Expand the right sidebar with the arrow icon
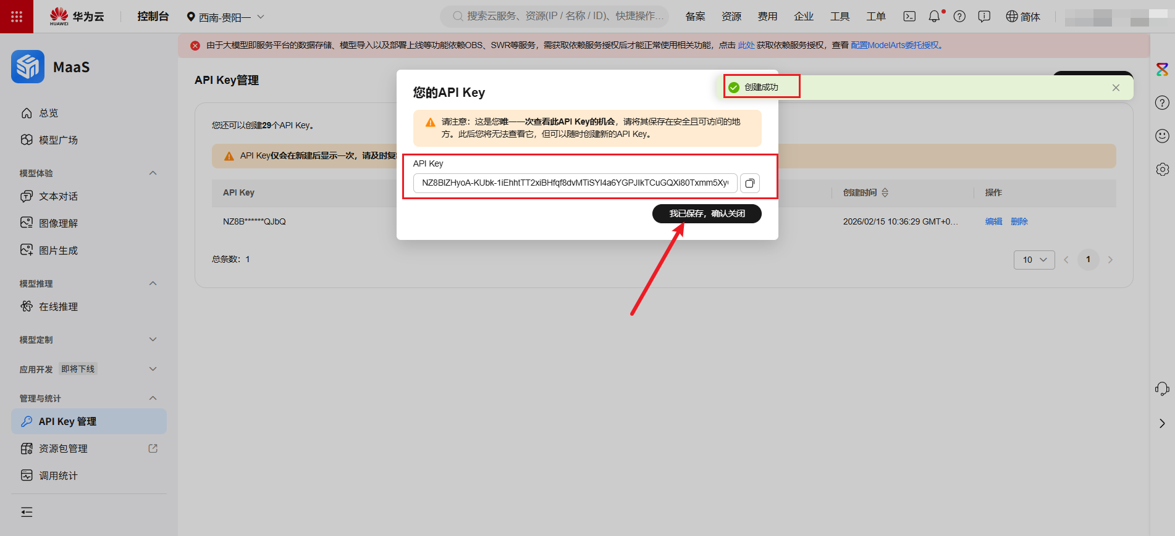Viewport: 1175px width, 536px height. point(1162,423)
